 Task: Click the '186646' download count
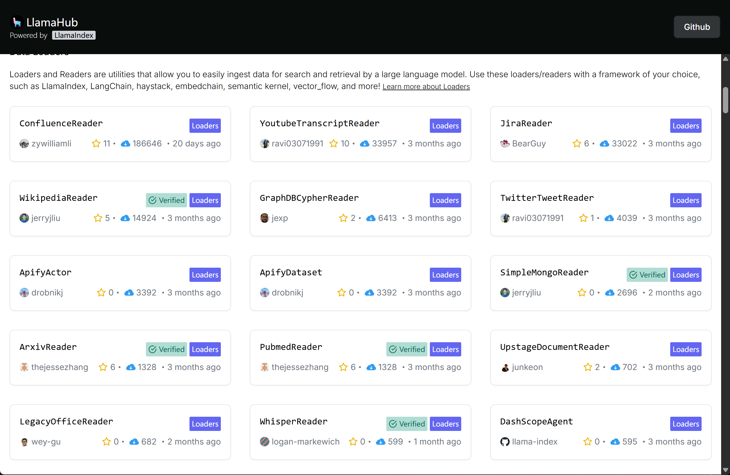(x=147, y=143)
